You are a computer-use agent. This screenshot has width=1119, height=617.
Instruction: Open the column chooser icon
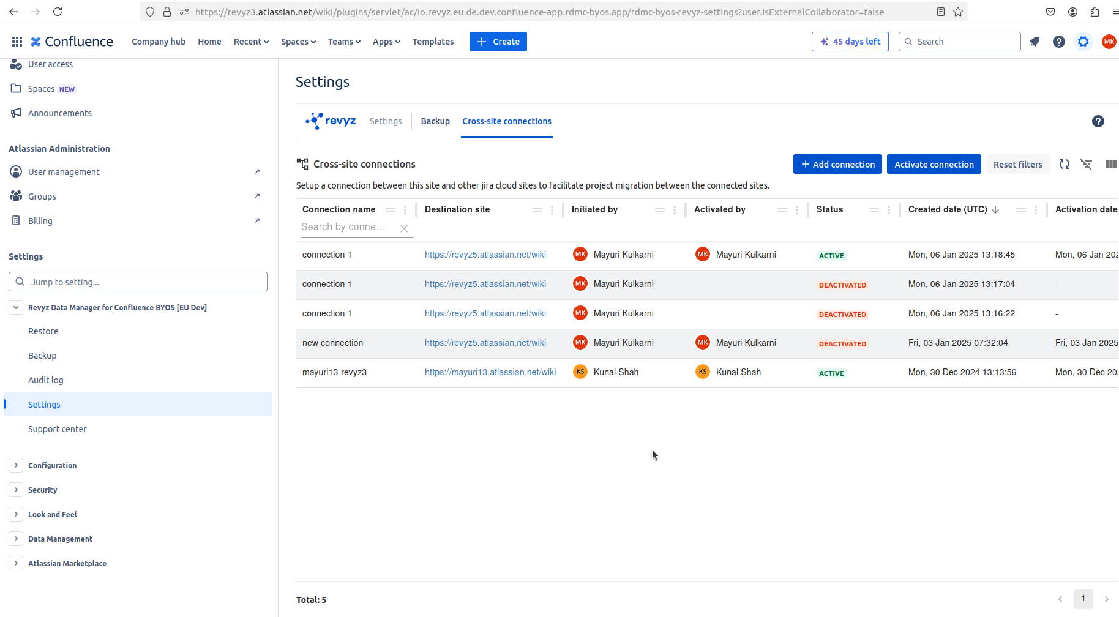1111,164
